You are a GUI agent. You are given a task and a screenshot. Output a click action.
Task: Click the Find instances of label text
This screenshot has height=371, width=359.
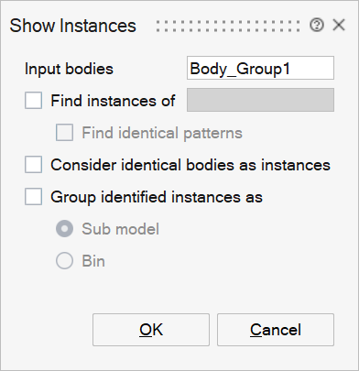(113, 101)
